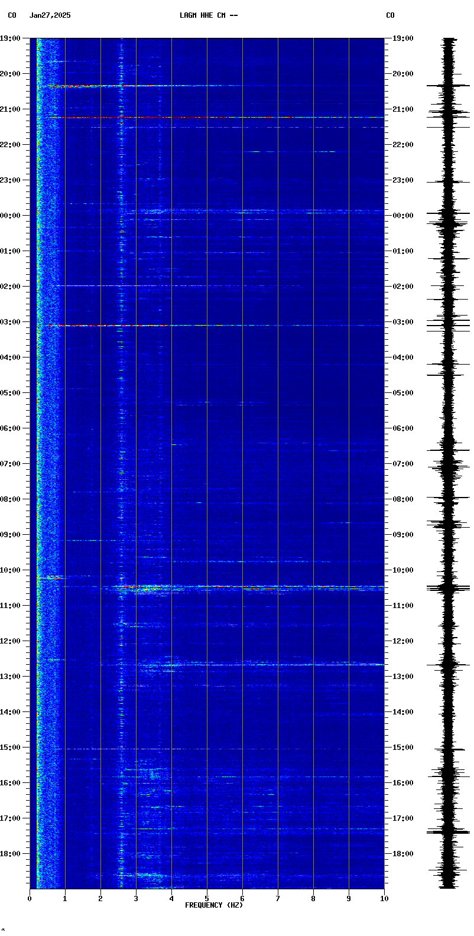Image resolution: width=474 pixels, height=936 pixels.
Task: Select the 18:00 label on right axis
Action: [x=402, y=854]
